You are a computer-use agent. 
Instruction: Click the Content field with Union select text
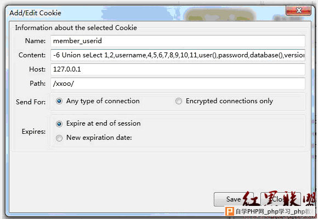coord(178,55)
